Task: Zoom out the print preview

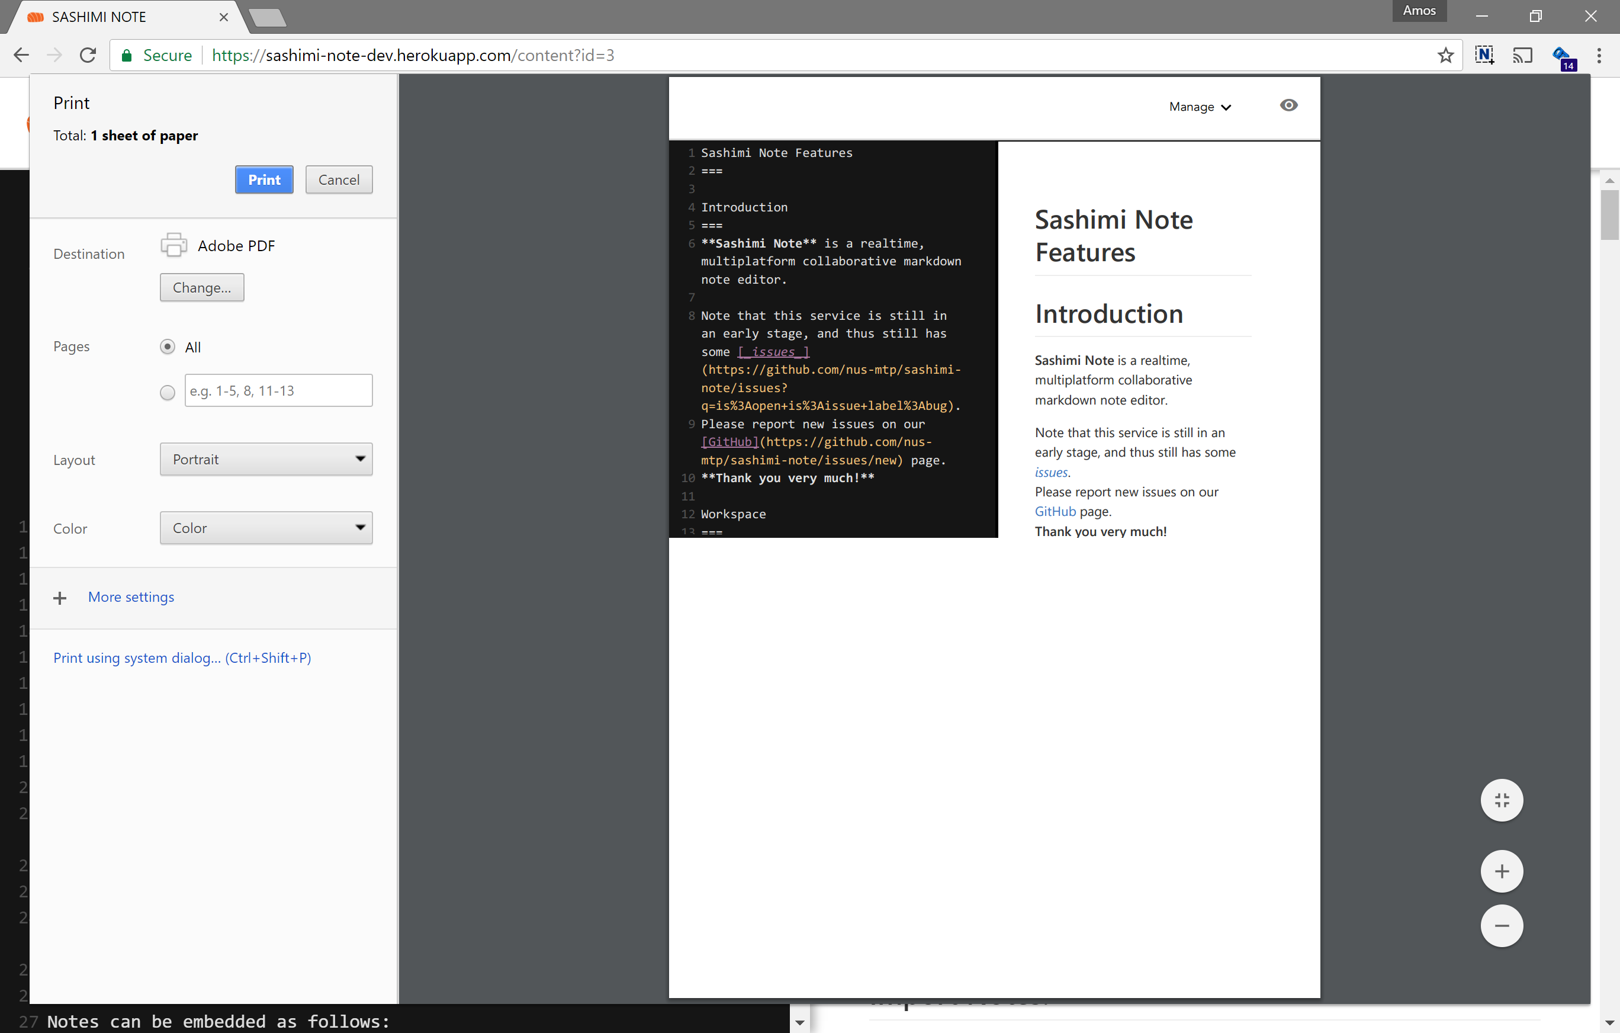Action: [1501, 926]
